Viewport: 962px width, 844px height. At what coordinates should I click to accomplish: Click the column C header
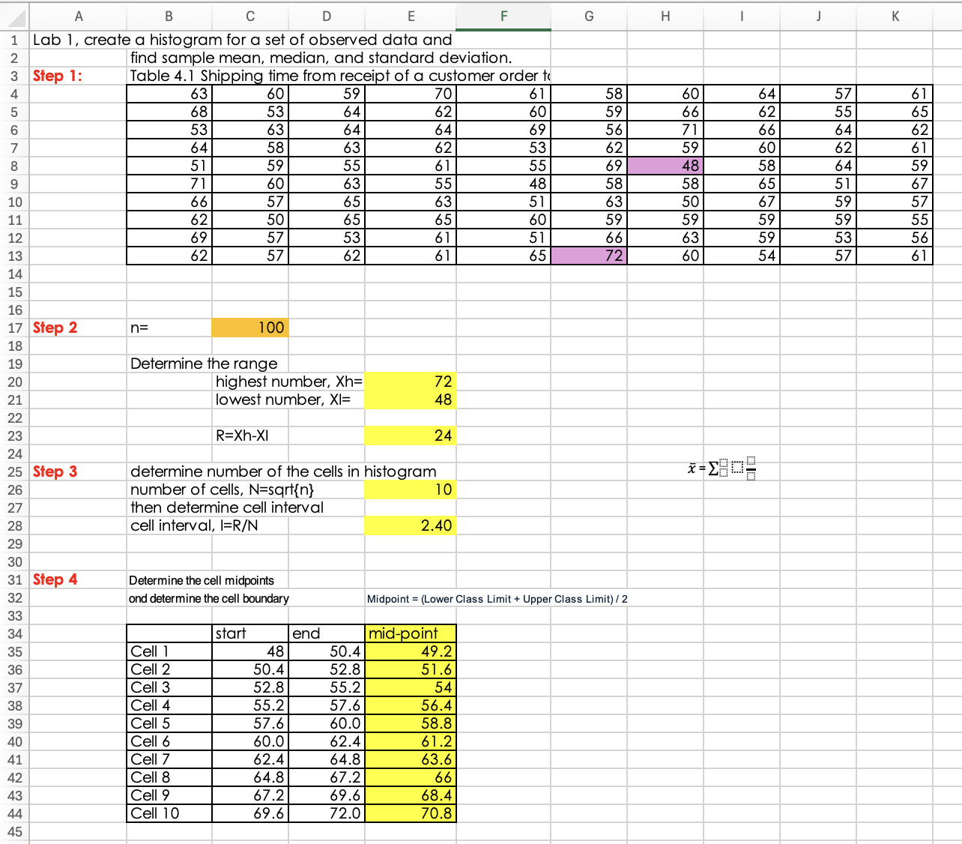click(x=250, y=16)
